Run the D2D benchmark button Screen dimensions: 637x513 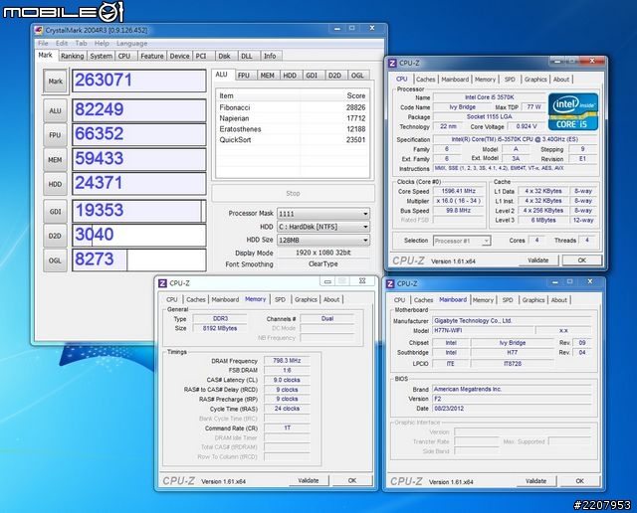[56, 236]
